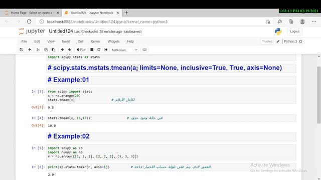Image resolution: width=321 pixels, height=180 pixels.
Task: View site information icon in address bar
Action: click(x=42, y=21)
